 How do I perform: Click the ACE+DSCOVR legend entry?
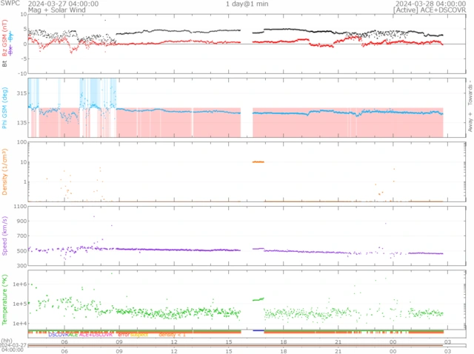click(96, 335)
